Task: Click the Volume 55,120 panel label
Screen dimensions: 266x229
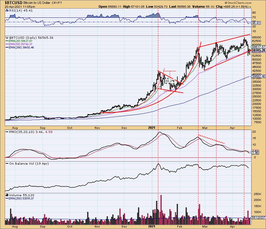Action: point(22,195)
